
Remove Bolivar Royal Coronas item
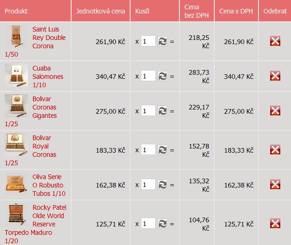pyautogui.click(x=275, y=149)
